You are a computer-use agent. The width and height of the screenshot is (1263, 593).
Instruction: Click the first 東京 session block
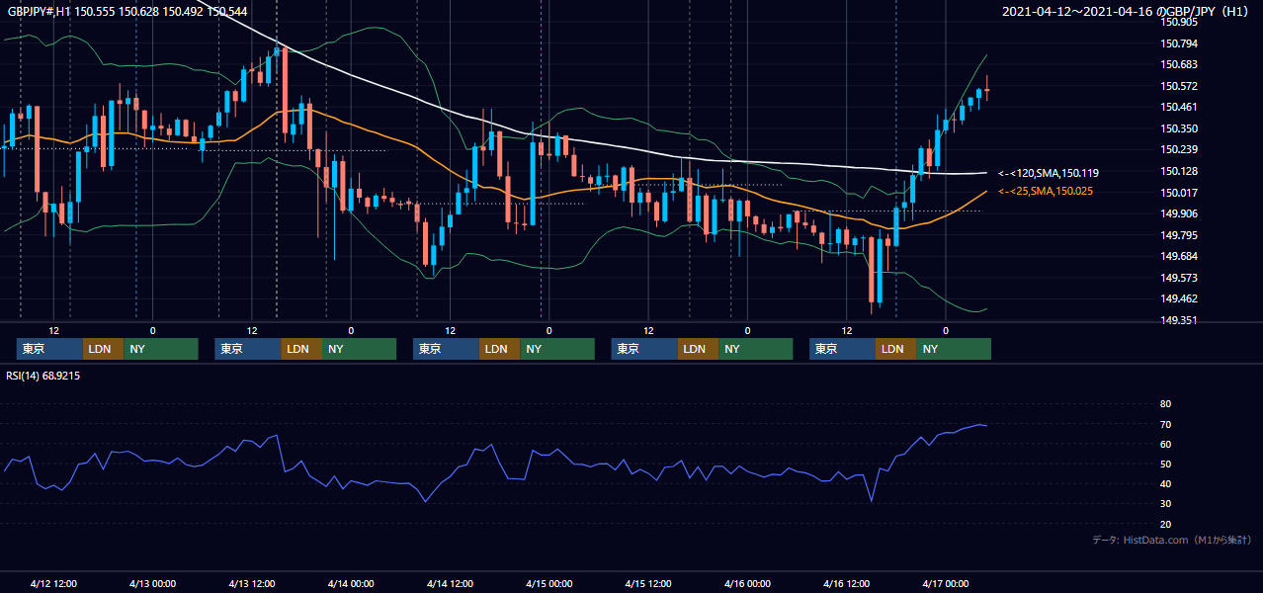pyautogui.click(x=49, y=349)
